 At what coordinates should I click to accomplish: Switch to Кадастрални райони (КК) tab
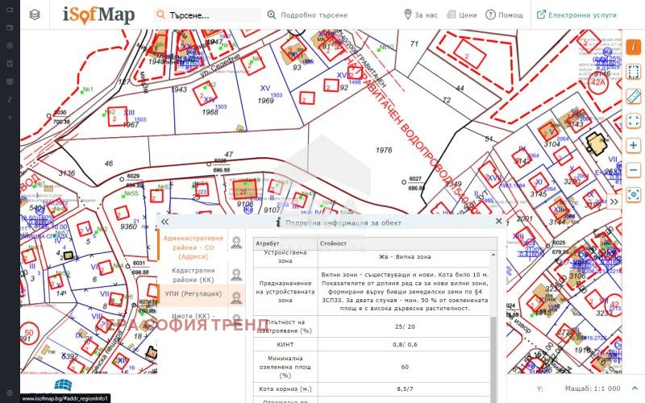pyautogui.click(x=191, y=275)
